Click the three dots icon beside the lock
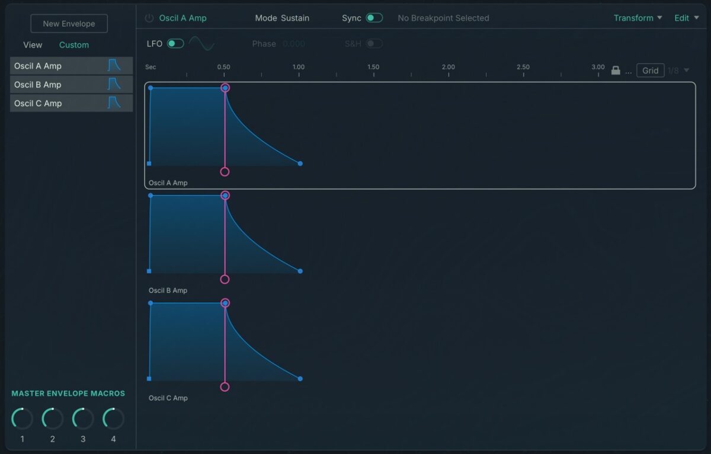The height and width of the screenshot is (454, 711). 628,71
